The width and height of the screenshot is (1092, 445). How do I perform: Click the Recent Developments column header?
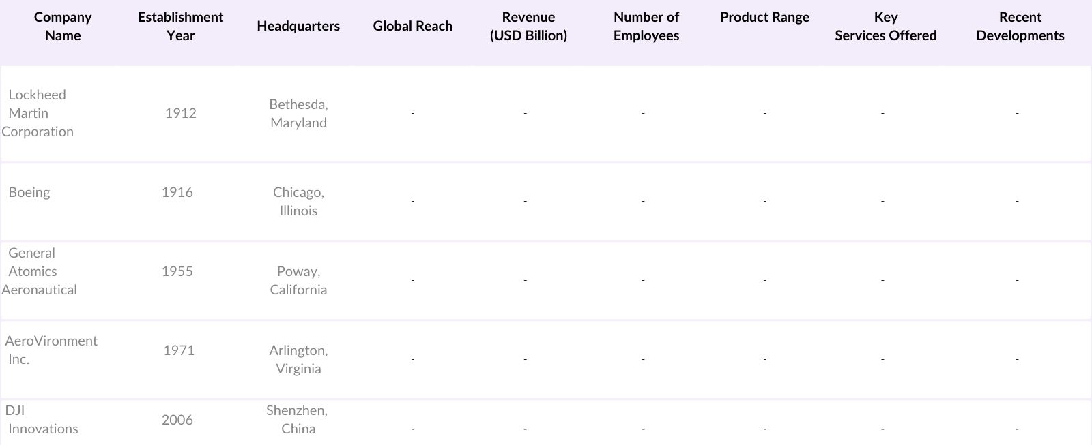[1020, 27]
